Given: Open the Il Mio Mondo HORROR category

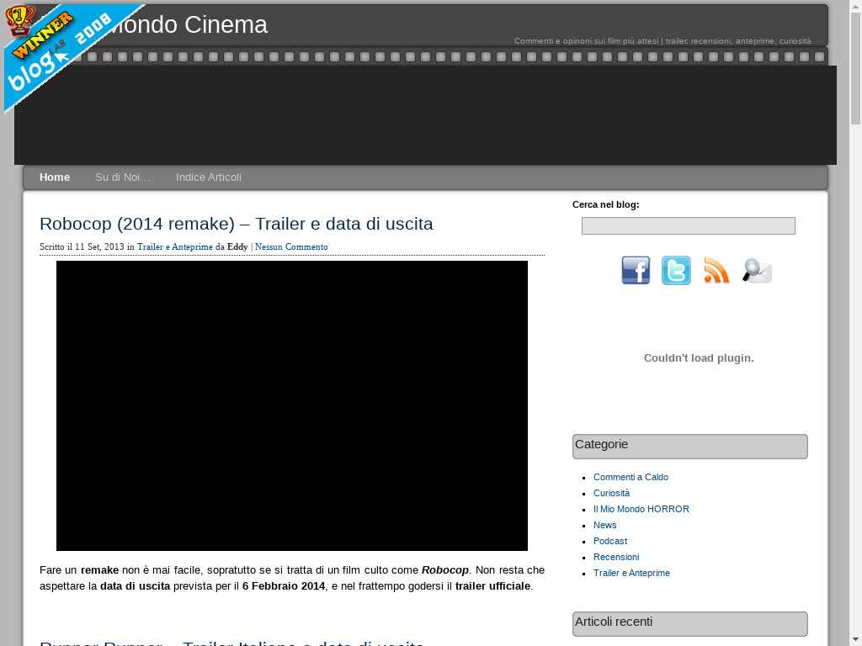Looking at the screenshot, I should click(641, 509).
